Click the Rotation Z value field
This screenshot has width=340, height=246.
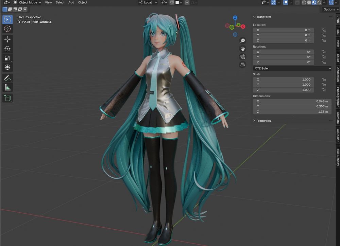pos(283,62)
